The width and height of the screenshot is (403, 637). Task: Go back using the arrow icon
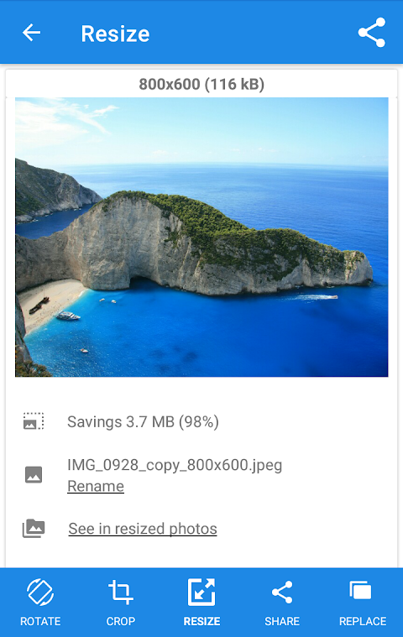[31, 33]
